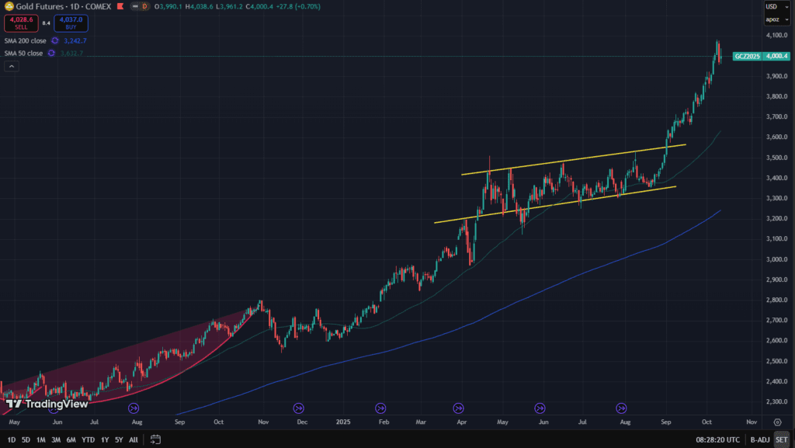Click the SMA 200 indicator refresh icon

(55, 40)
